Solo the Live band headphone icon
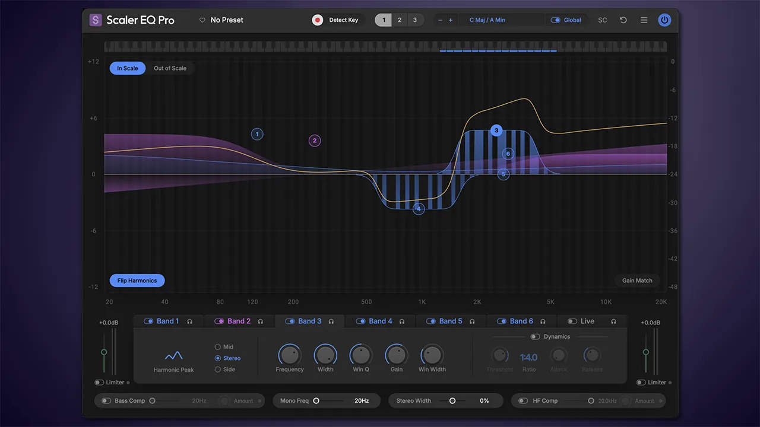 click(x=613, y=321)
